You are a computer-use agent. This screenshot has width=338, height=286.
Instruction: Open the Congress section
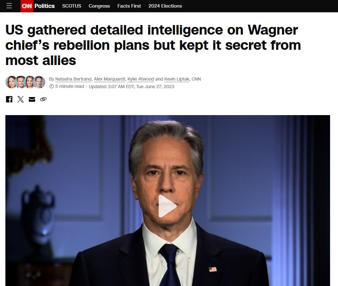[x=99, y=6]
